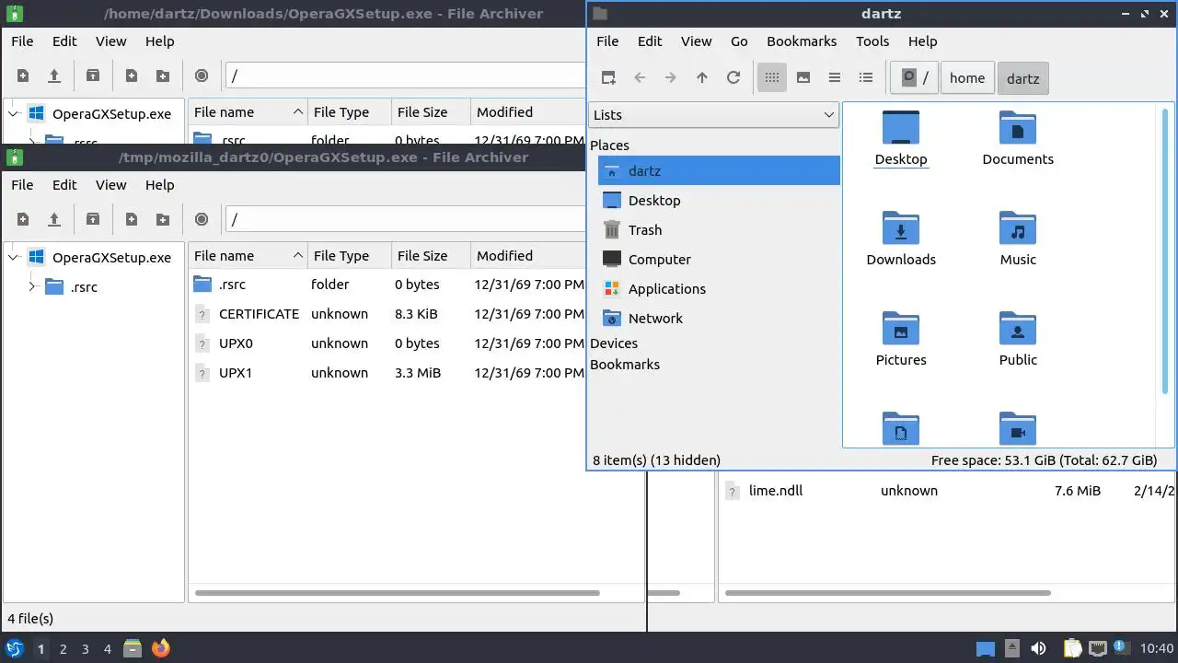Click New archive icon in Downloads archiver window toolbar

click(x=23, y=76)
